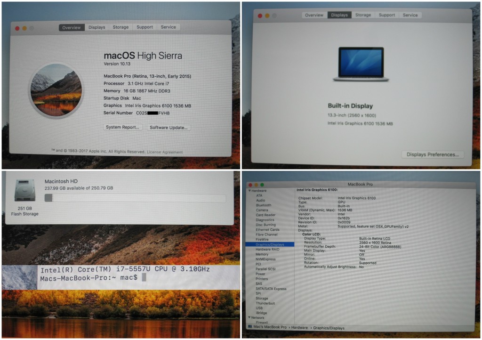
Task: Click the serial number text 'C02S...FVH8'
Action: pos(153,113)
